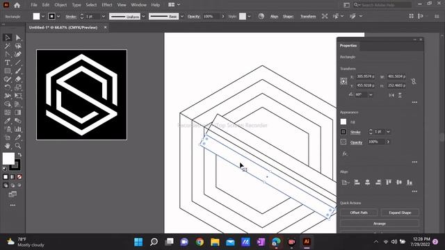Viewport: 445px width, 250px height.
Task: Select the Curvature tool
Action: [x=18, y=54]
